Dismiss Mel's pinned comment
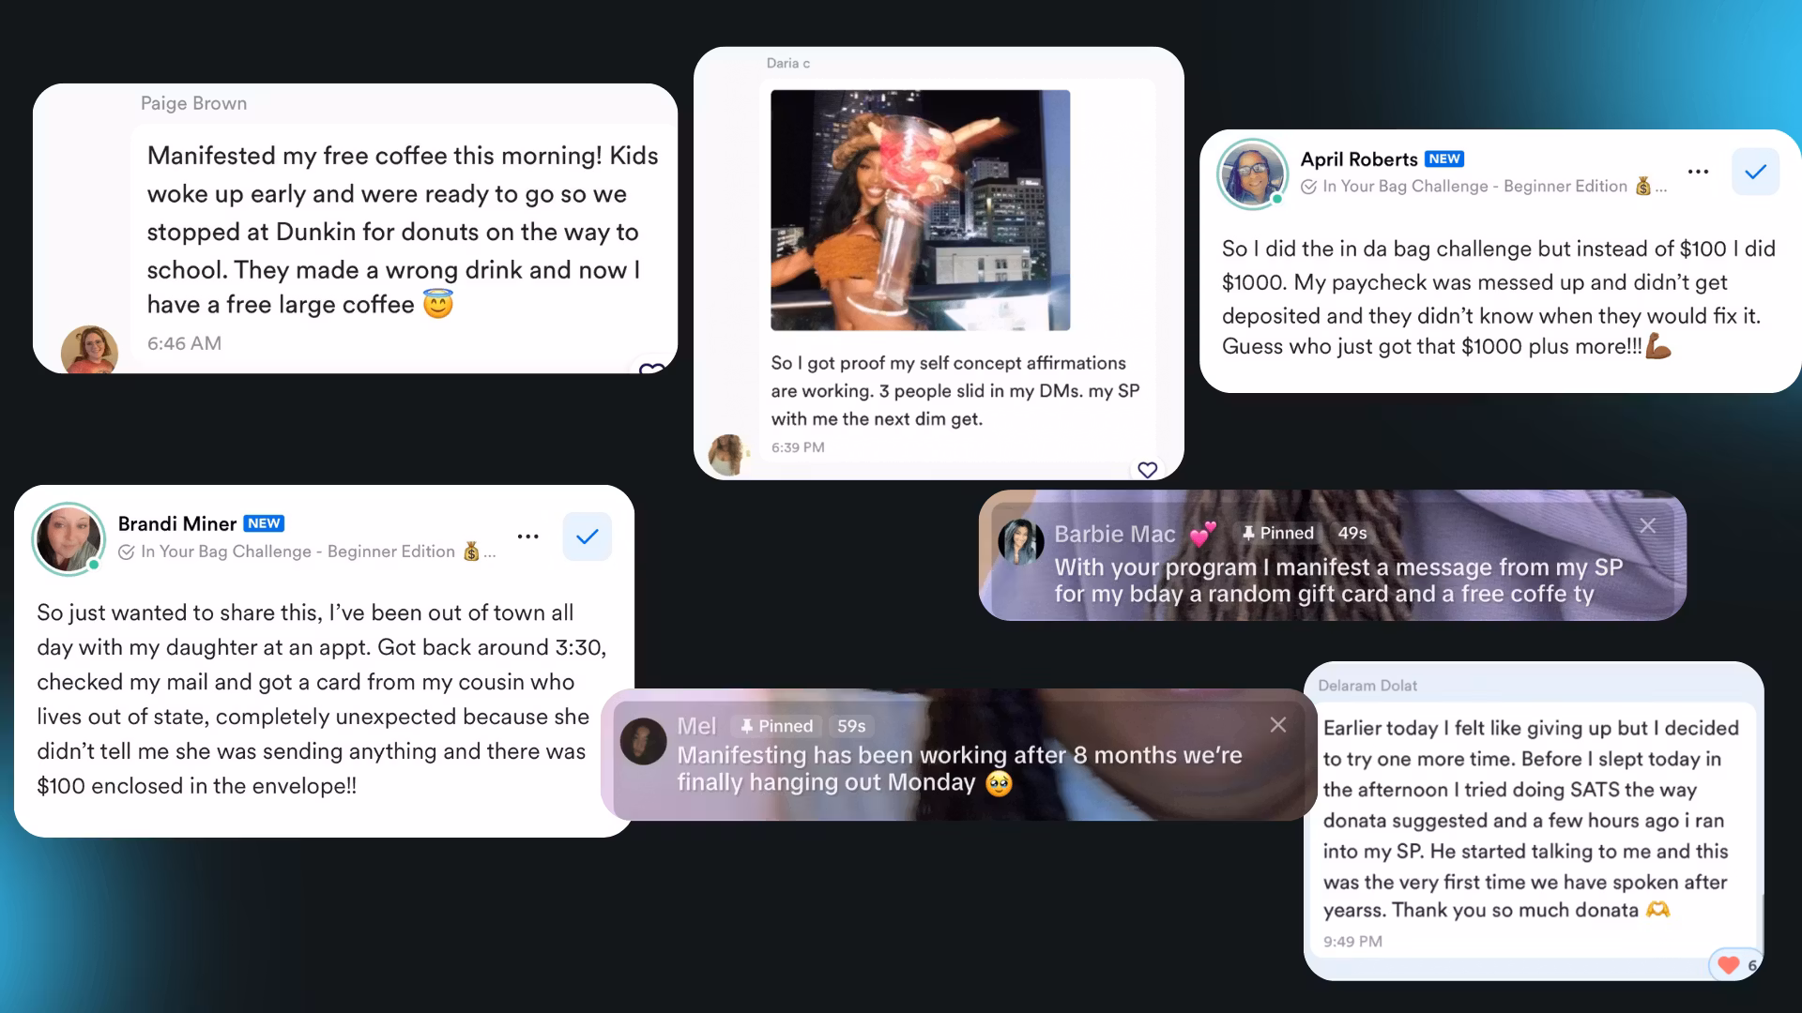The height and width of the screenshot is (1013, 1802). (x=1278, y=725)
